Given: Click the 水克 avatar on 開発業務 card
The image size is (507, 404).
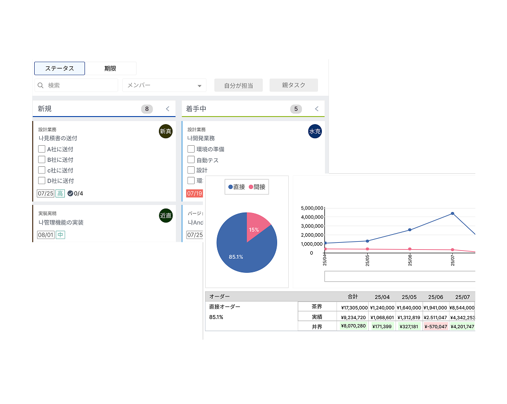Looking at the screenshot, I should pos(315,132).
